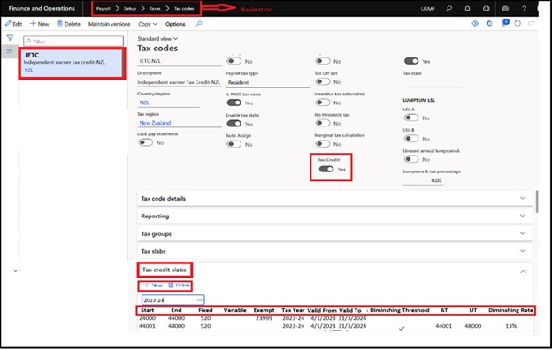
Task: Click the USMF company selector
Action: pyautogui.click(x=428, y=9)
